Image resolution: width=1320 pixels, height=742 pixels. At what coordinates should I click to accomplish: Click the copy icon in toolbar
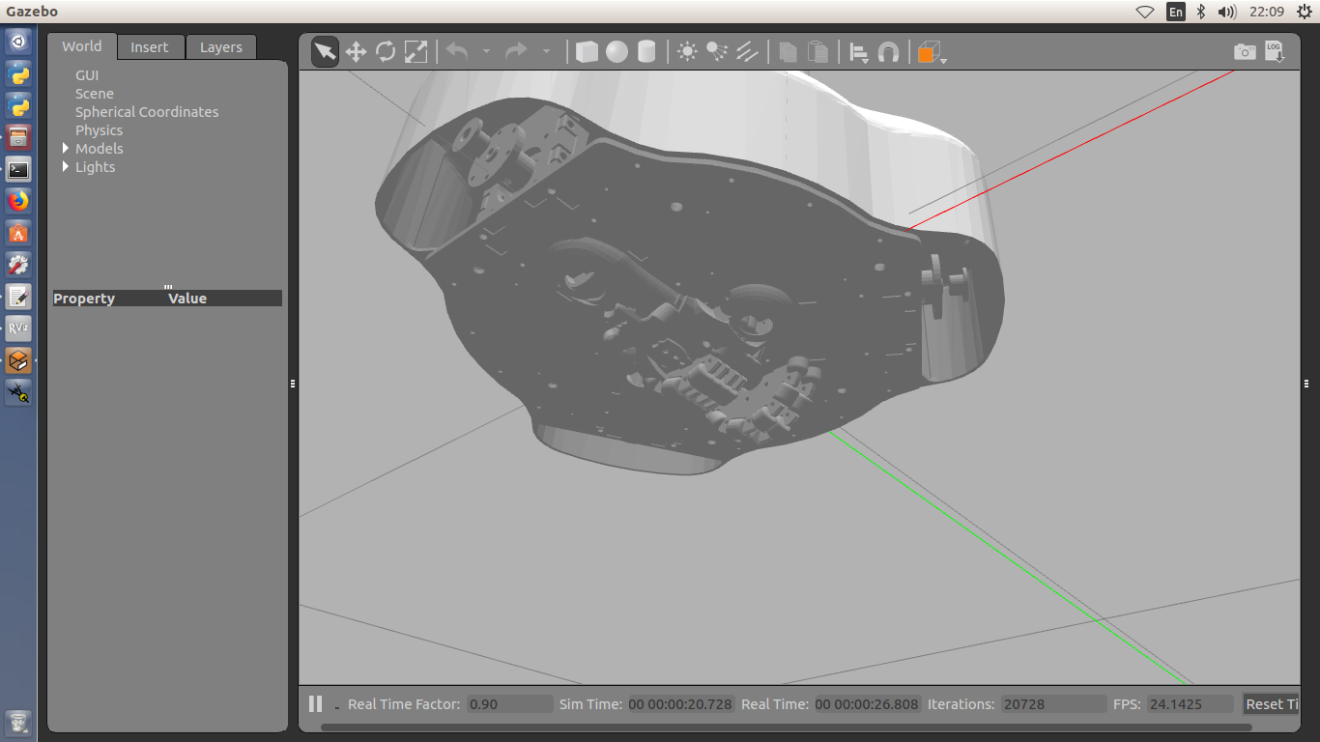[789, 51]
